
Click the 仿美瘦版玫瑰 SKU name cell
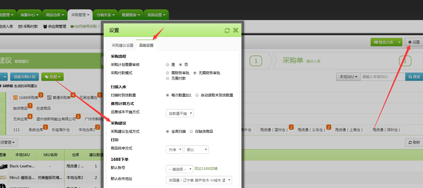[50, 178]
